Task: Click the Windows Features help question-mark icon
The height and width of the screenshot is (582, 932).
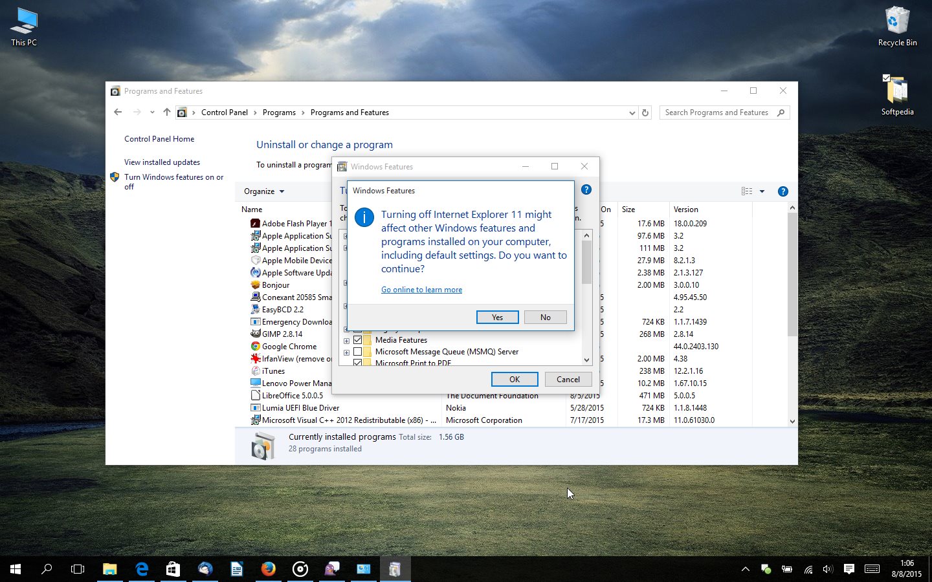Action: 586,189
